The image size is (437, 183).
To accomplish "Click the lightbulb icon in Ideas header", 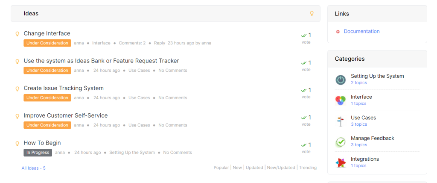I will [x=312, y=13].
